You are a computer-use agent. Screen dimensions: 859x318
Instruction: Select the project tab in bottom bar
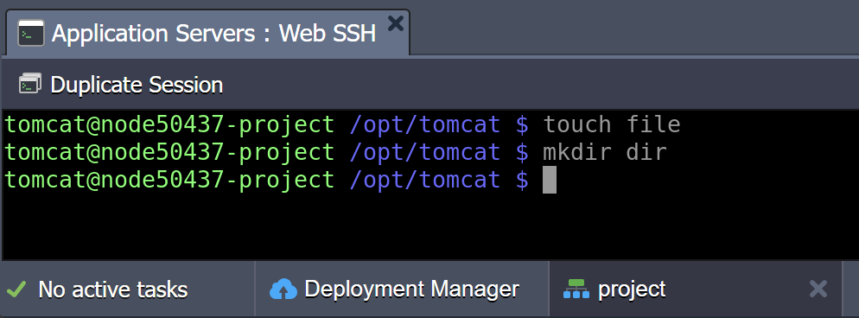coord(695,289)
